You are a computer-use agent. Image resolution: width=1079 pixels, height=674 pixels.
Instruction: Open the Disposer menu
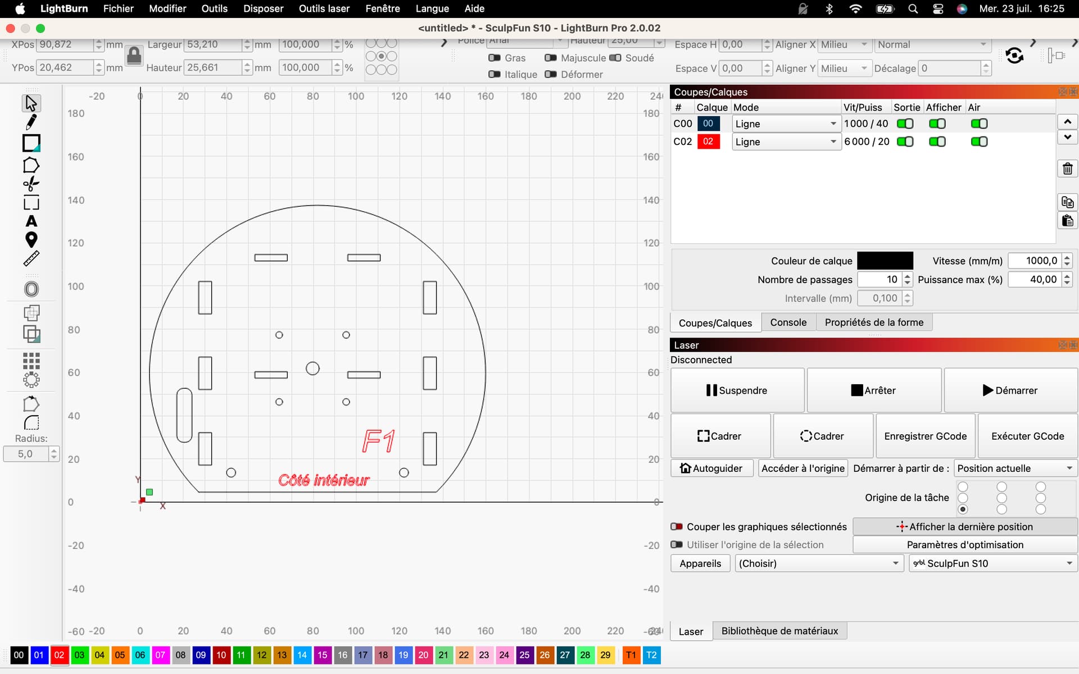(263, 8)
